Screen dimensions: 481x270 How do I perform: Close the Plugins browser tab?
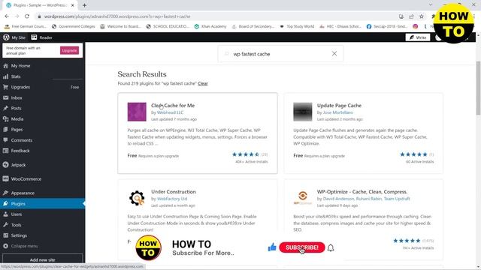73,5
